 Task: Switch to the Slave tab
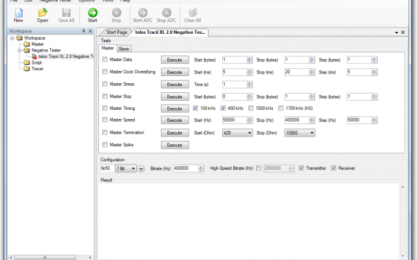[123, 49]
